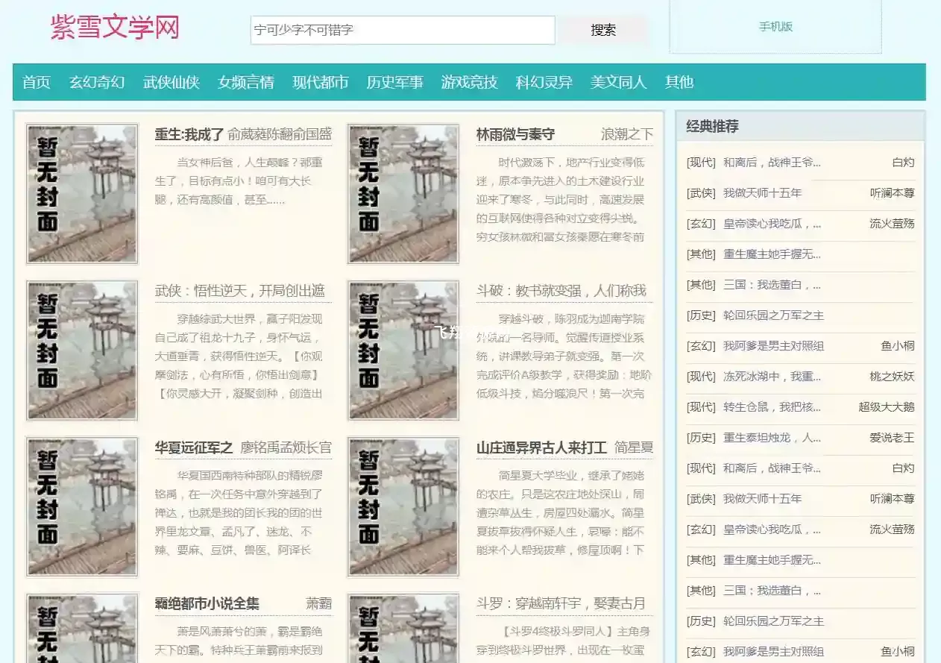The image size is (941, 663).
Task: Click author 桃之妖妖
Action: coord(892,377)
